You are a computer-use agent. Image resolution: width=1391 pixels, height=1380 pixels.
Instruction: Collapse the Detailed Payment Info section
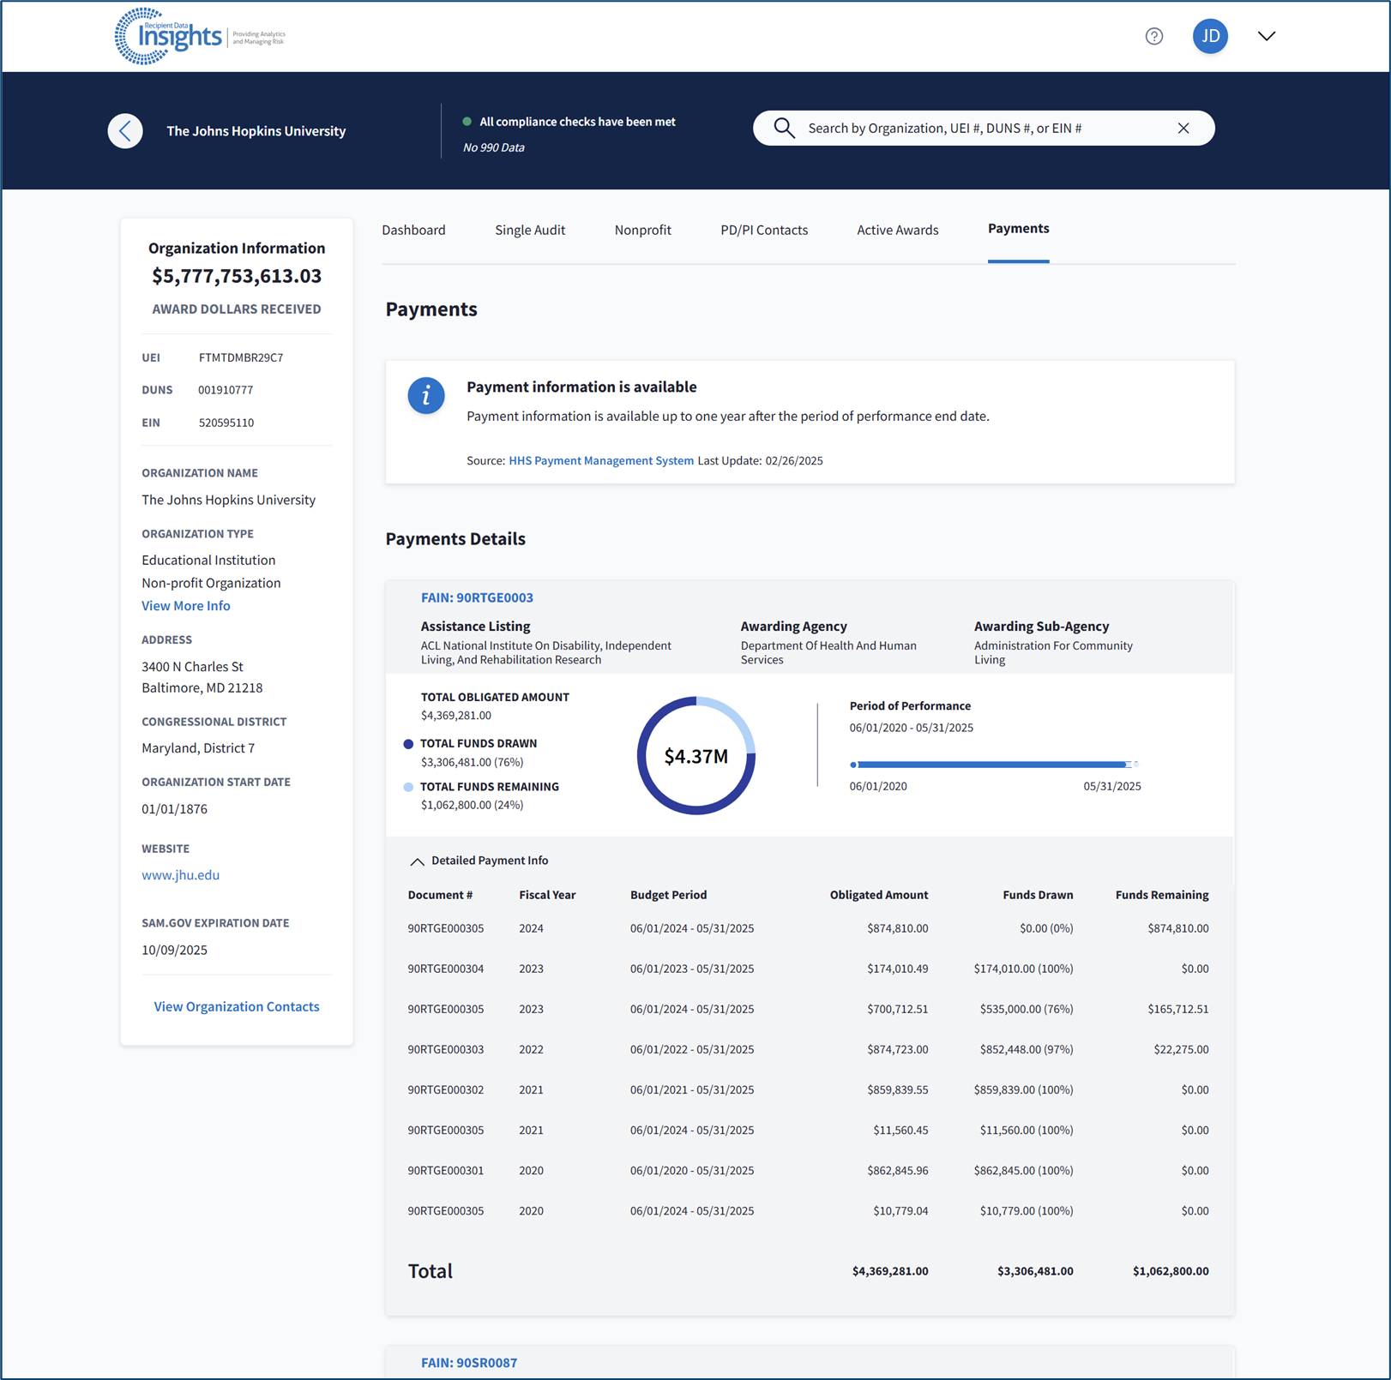pyautogui.click(x=417, y=861)
